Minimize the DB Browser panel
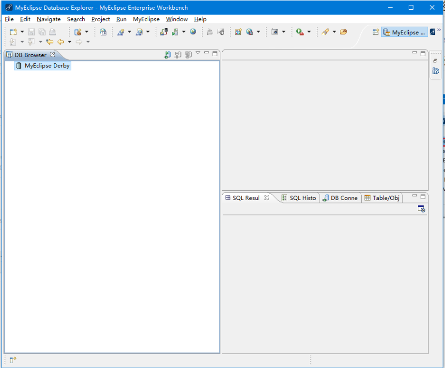The height and width of the screenshot is (368, 445). tap(207, 53)
